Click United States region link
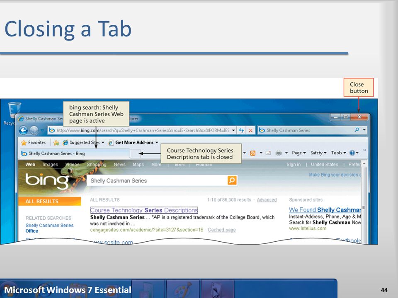Screen dimensions: 398x298 point(324,164)
